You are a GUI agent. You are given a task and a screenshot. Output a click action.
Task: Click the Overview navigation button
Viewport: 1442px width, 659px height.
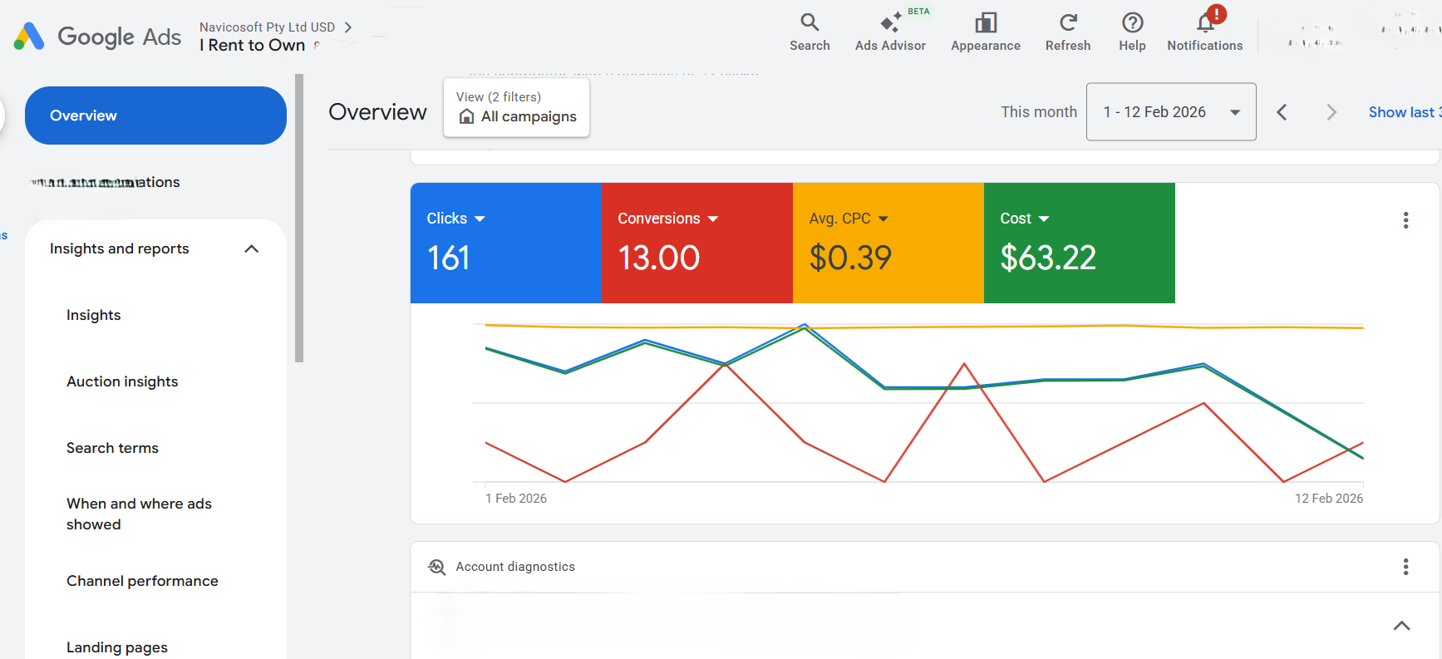coord(155,116)
